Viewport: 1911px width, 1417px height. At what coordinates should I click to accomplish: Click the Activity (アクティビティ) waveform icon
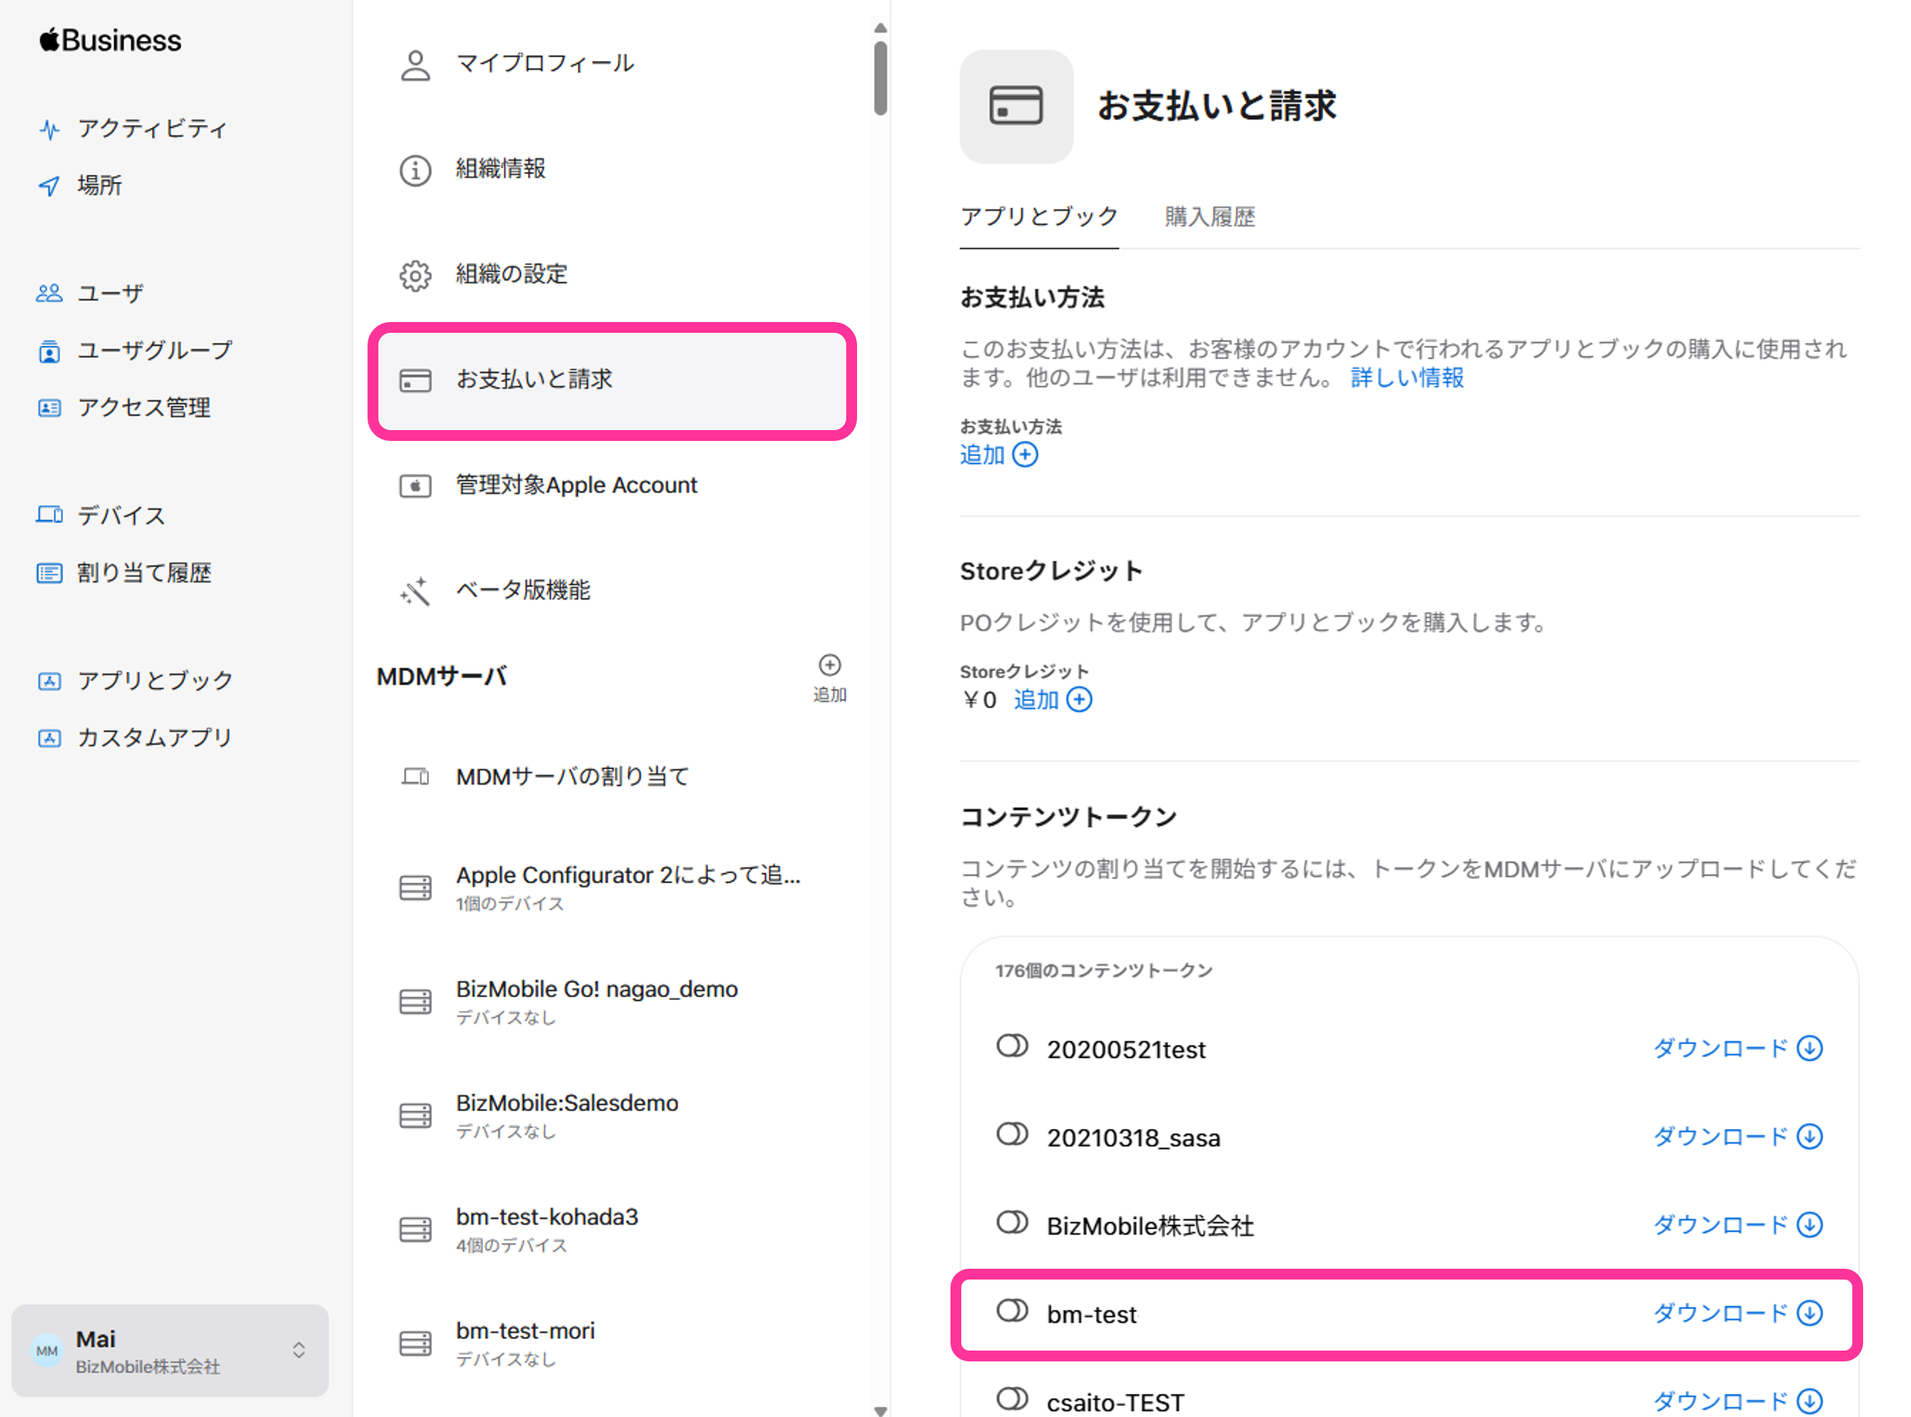point(49,130)
